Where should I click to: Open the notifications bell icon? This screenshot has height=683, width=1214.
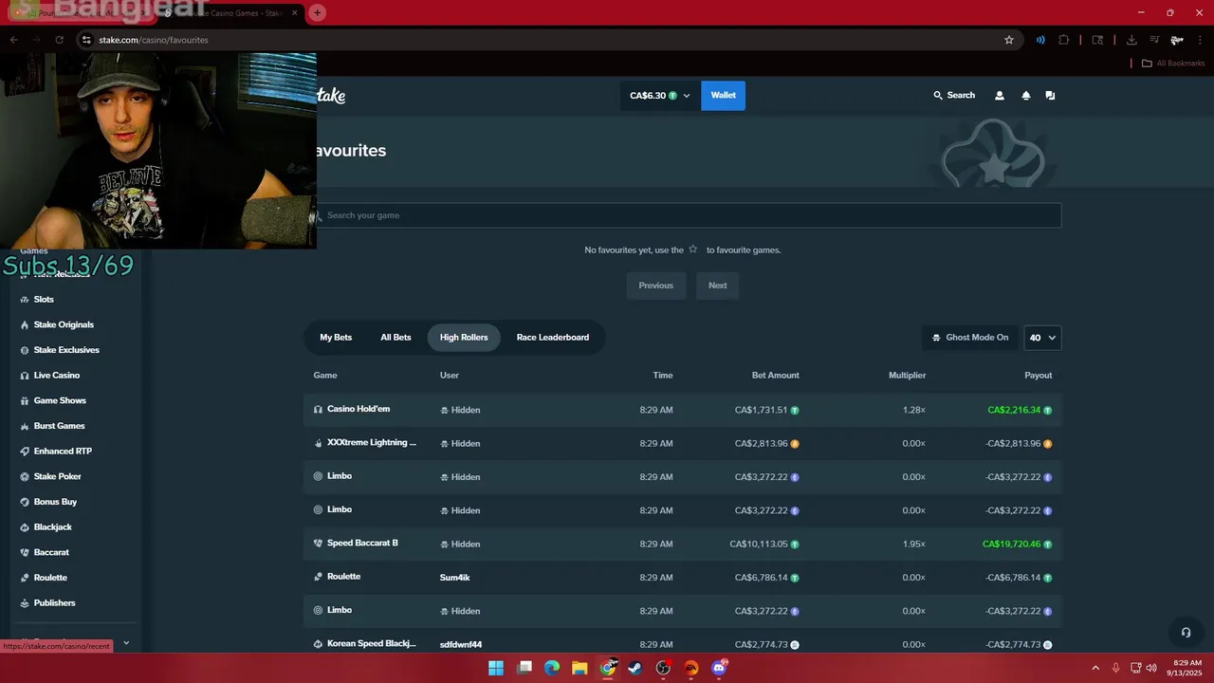point(1025,96)
